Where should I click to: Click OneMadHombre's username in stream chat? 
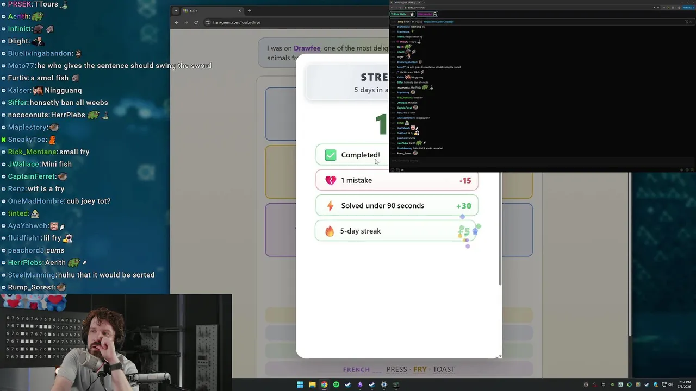(36, 201)
